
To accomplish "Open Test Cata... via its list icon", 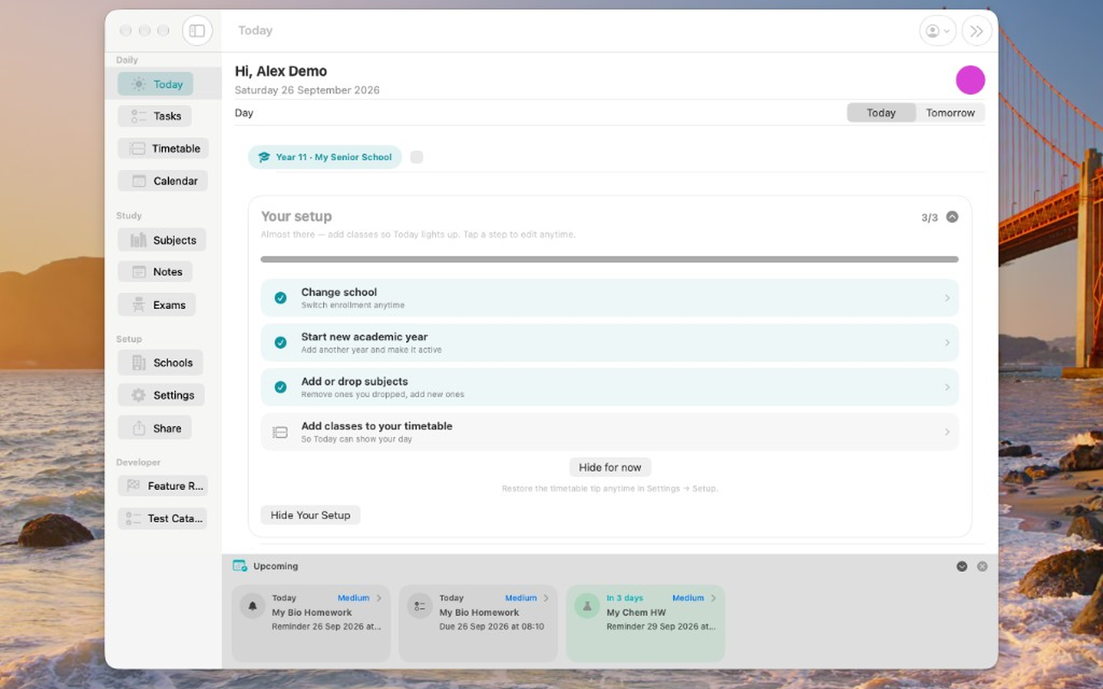I will (x=134, y=518).
